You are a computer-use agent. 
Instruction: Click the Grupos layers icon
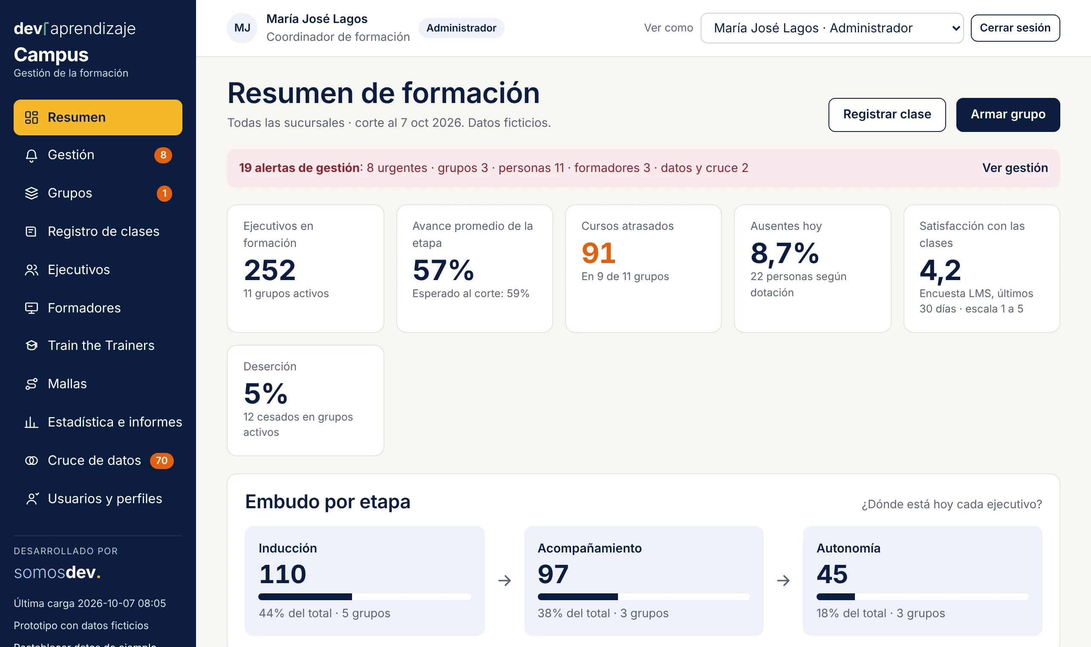click(x=32, y=193)
